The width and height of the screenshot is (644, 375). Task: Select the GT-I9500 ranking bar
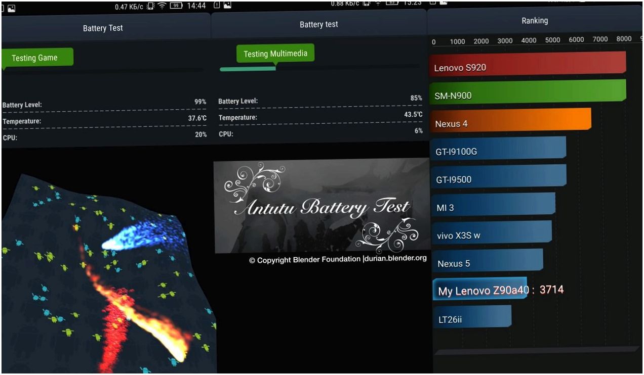click(499, 177)
